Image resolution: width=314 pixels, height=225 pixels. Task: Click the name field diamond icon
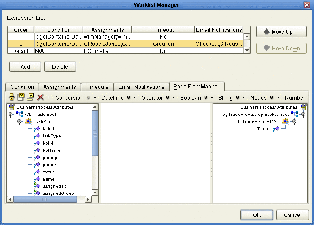click(37, 179)
